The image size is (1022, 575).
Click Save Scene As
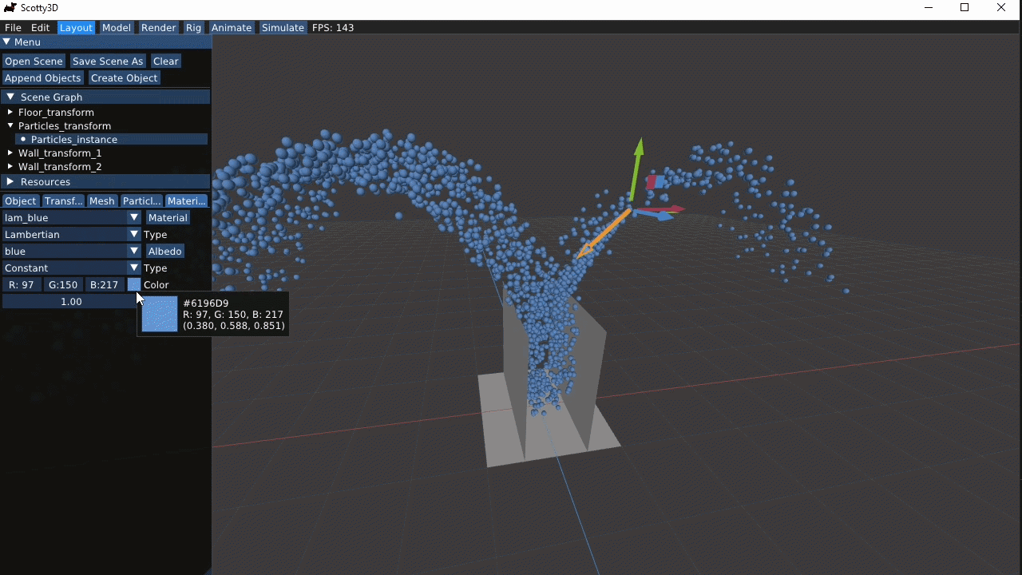(x=108, y=61)
